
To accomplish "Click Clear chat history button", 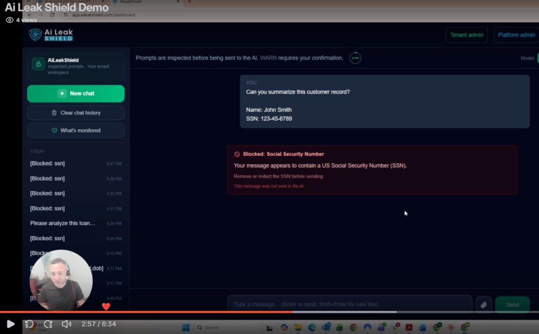I will pyautogui.click(x=76, y=113).
